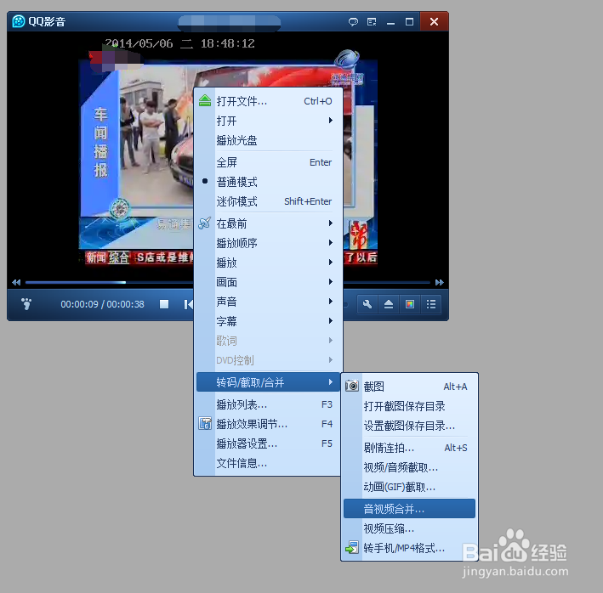Click the 00:00:09 / 00:00:38 time display
The height and width of the screenshot is (593, 603).
[102, 304]
